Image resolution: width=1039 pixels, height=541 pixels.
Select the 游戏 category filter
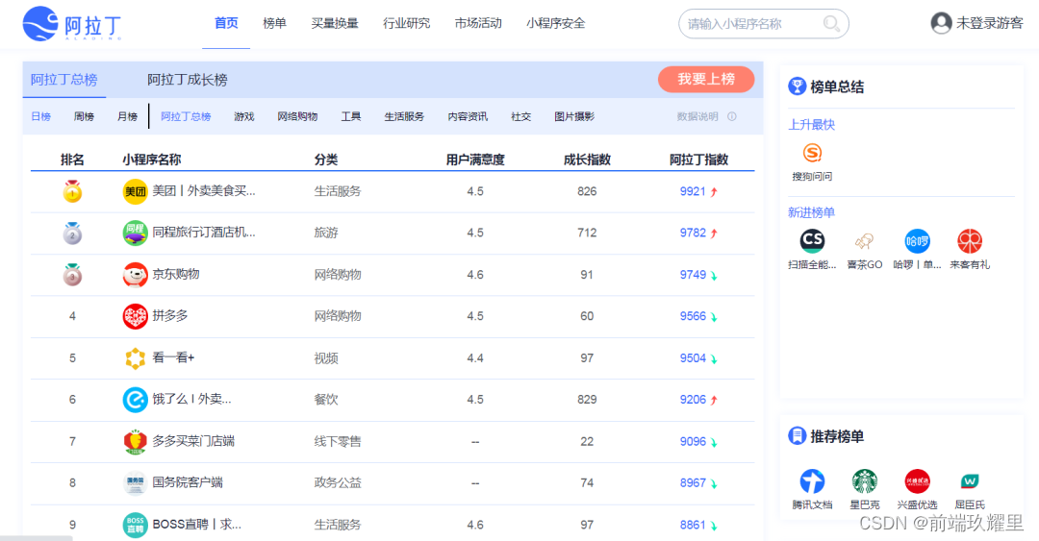pyautogui.click(x=243, y=116)
